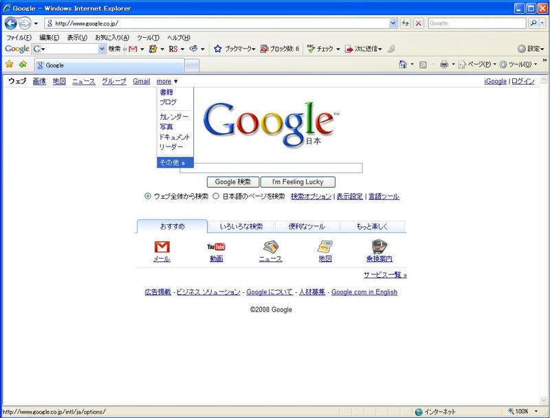550x418 pixels.
Task: Click the address bar URL field
Action: pyautogui.click(x=217, y=23)
